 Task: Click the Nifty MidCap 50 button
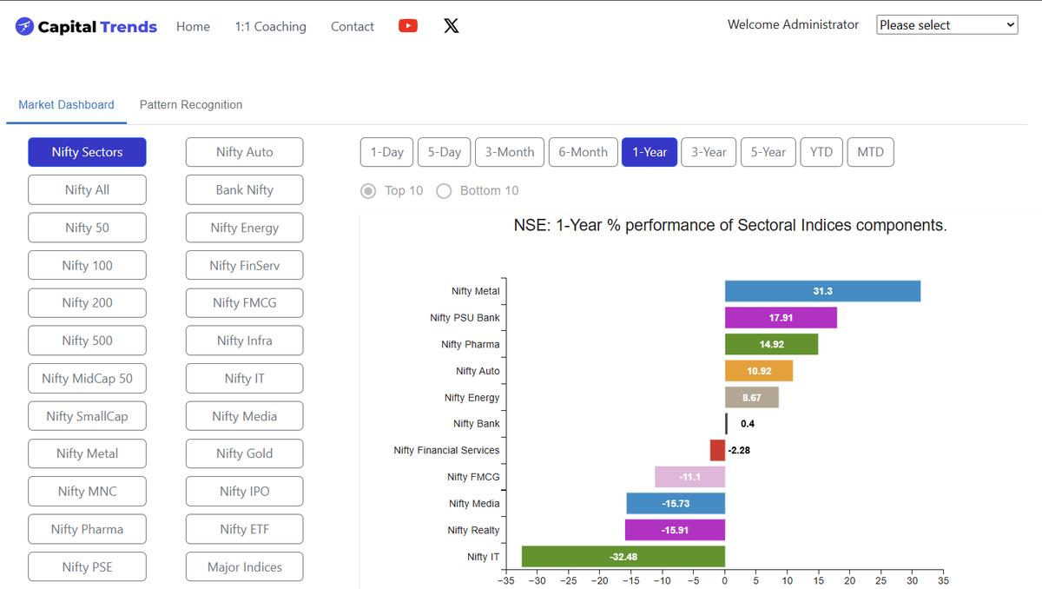click(x=87, y=378)
